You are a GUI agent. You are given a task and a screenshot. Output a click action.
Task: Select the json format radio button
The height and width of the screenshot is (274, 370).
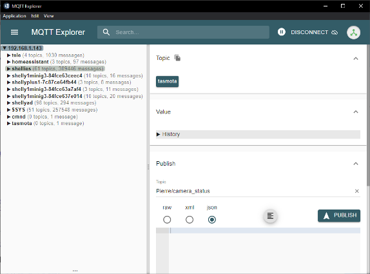pos(211,219)
